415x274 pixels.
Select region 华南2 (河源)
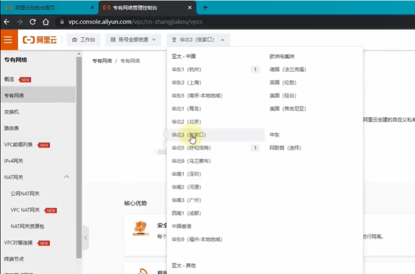(x=216, y=187)
